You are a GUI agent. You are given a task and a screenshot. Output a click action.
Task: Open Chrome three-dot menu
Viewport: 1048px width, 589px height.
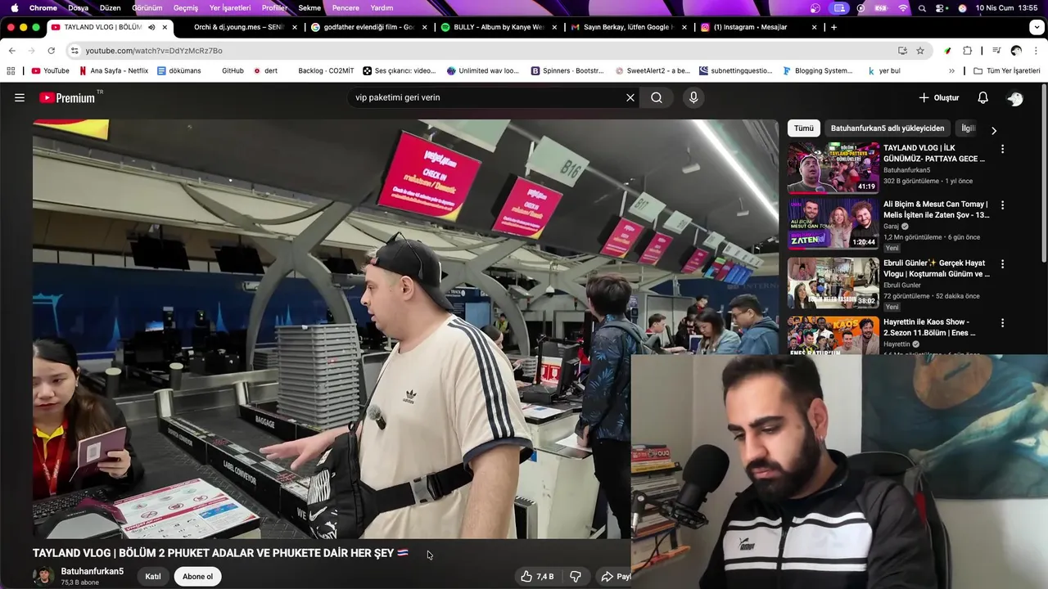[1036, 51]
